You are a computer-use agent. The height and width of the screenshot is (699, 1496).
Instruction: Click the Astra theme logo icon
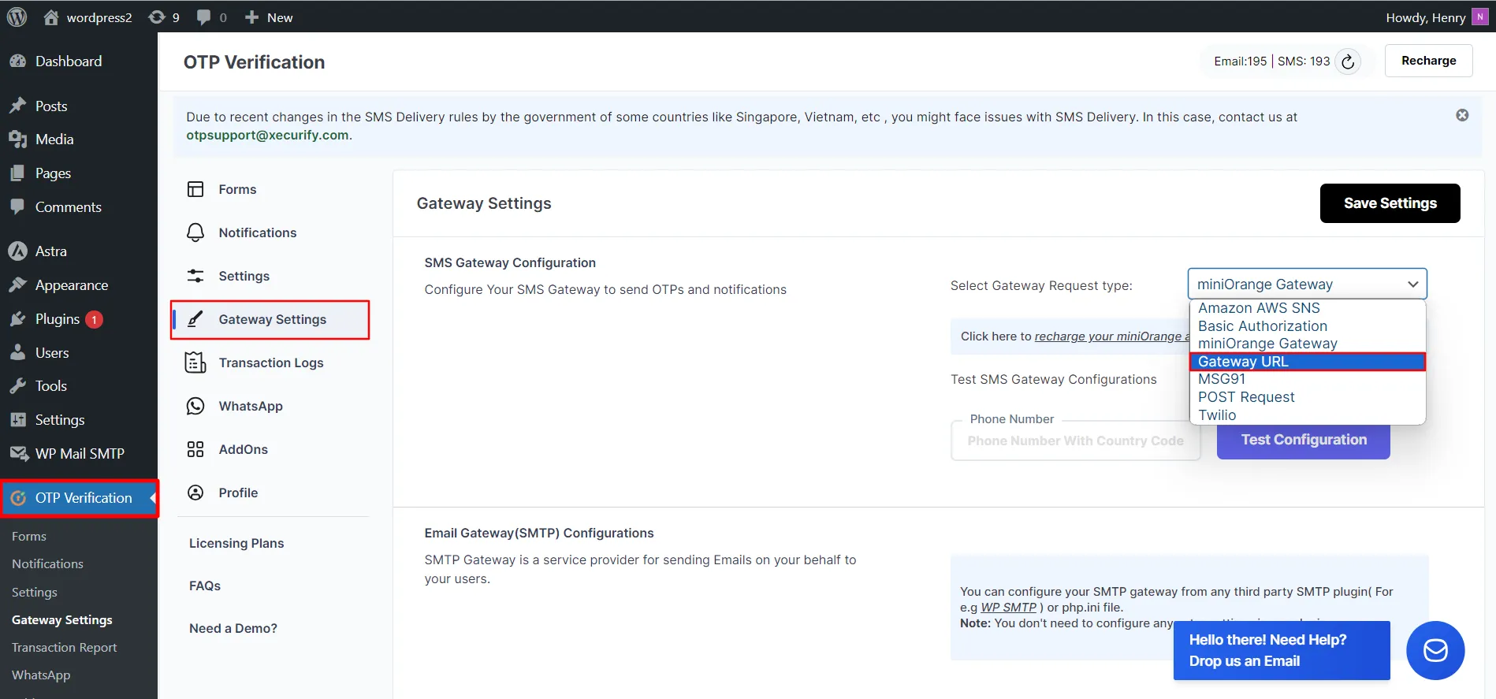point(17,251)
